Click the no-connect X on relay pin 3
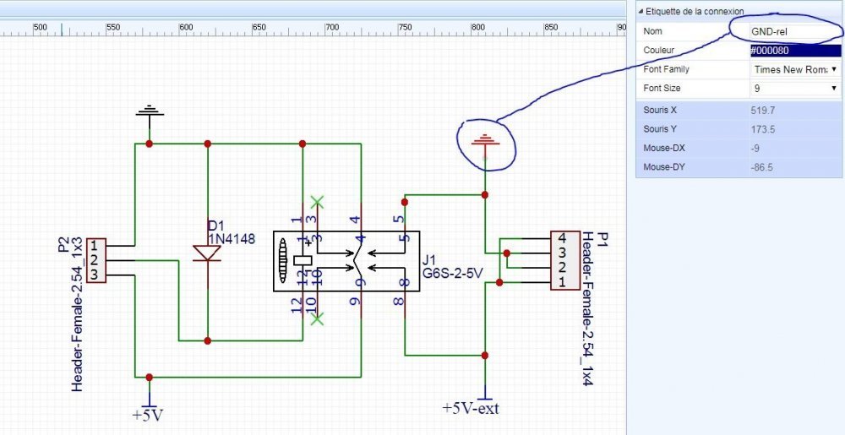The height and width of the screenshot is (435, 845). click(318, 203)
